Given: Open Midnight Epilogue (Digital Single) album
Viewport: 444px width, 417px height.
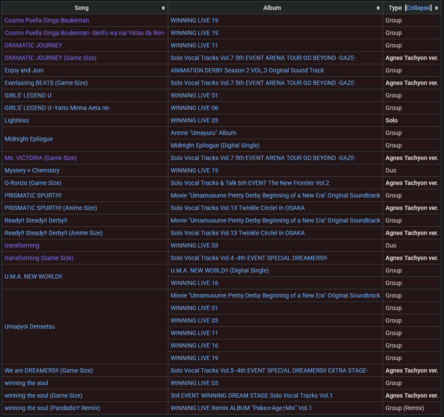Looking at the screenshot, I should point(215,145).
